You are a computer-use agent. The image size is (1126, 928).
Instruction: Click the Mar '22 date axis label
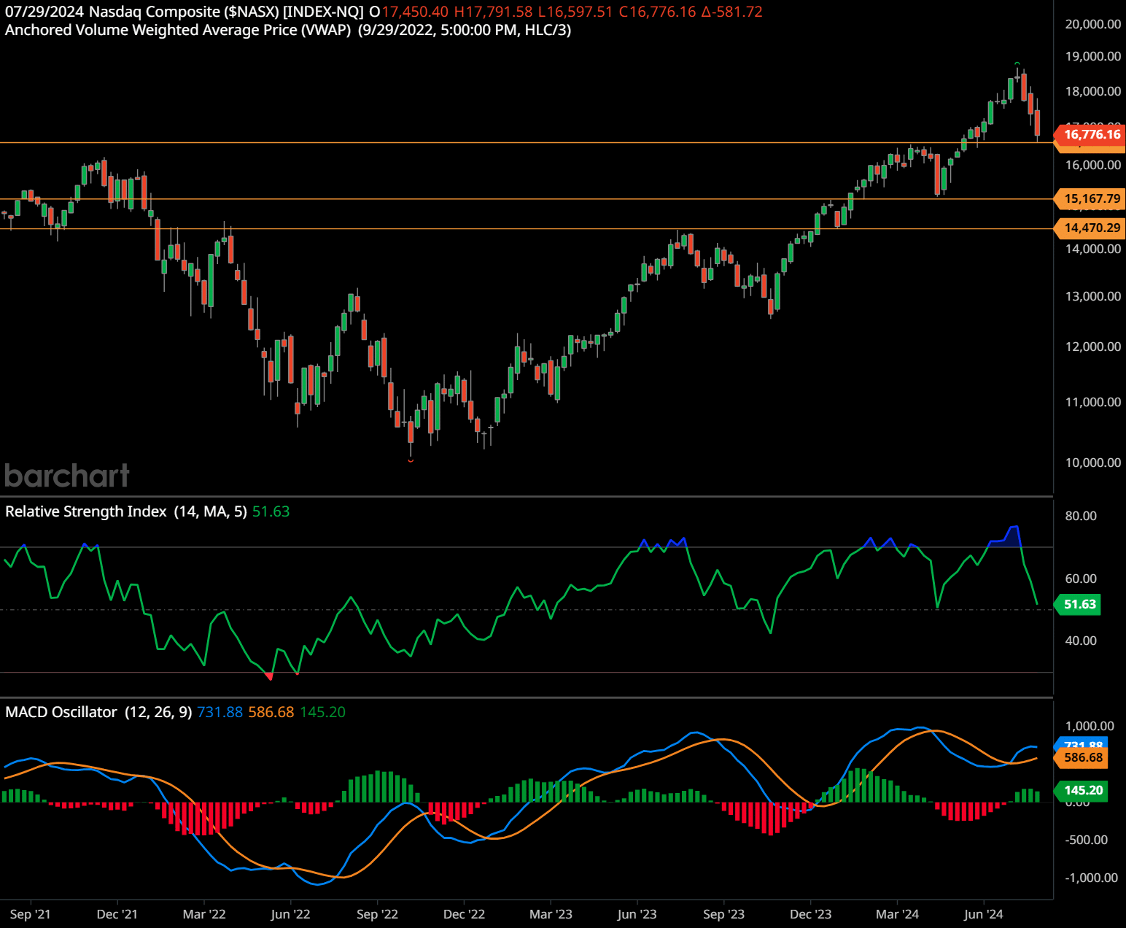pos(204,914)
